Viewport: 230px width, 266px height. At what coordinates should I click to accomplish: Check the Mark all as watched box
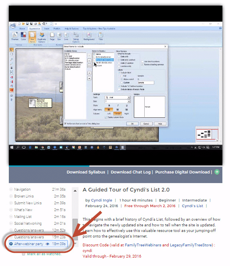click(24, 254)
